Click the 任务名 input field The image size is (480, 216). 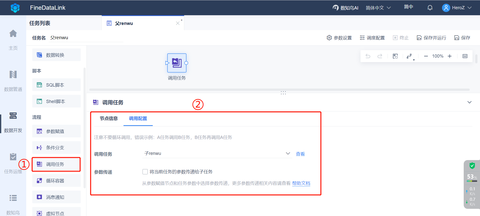[86, 38]
